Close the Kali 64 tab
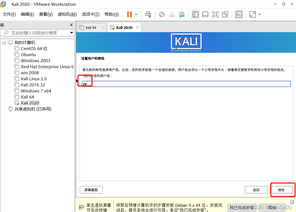The width and height of the screenshot is (296, 212). [102, 27]
